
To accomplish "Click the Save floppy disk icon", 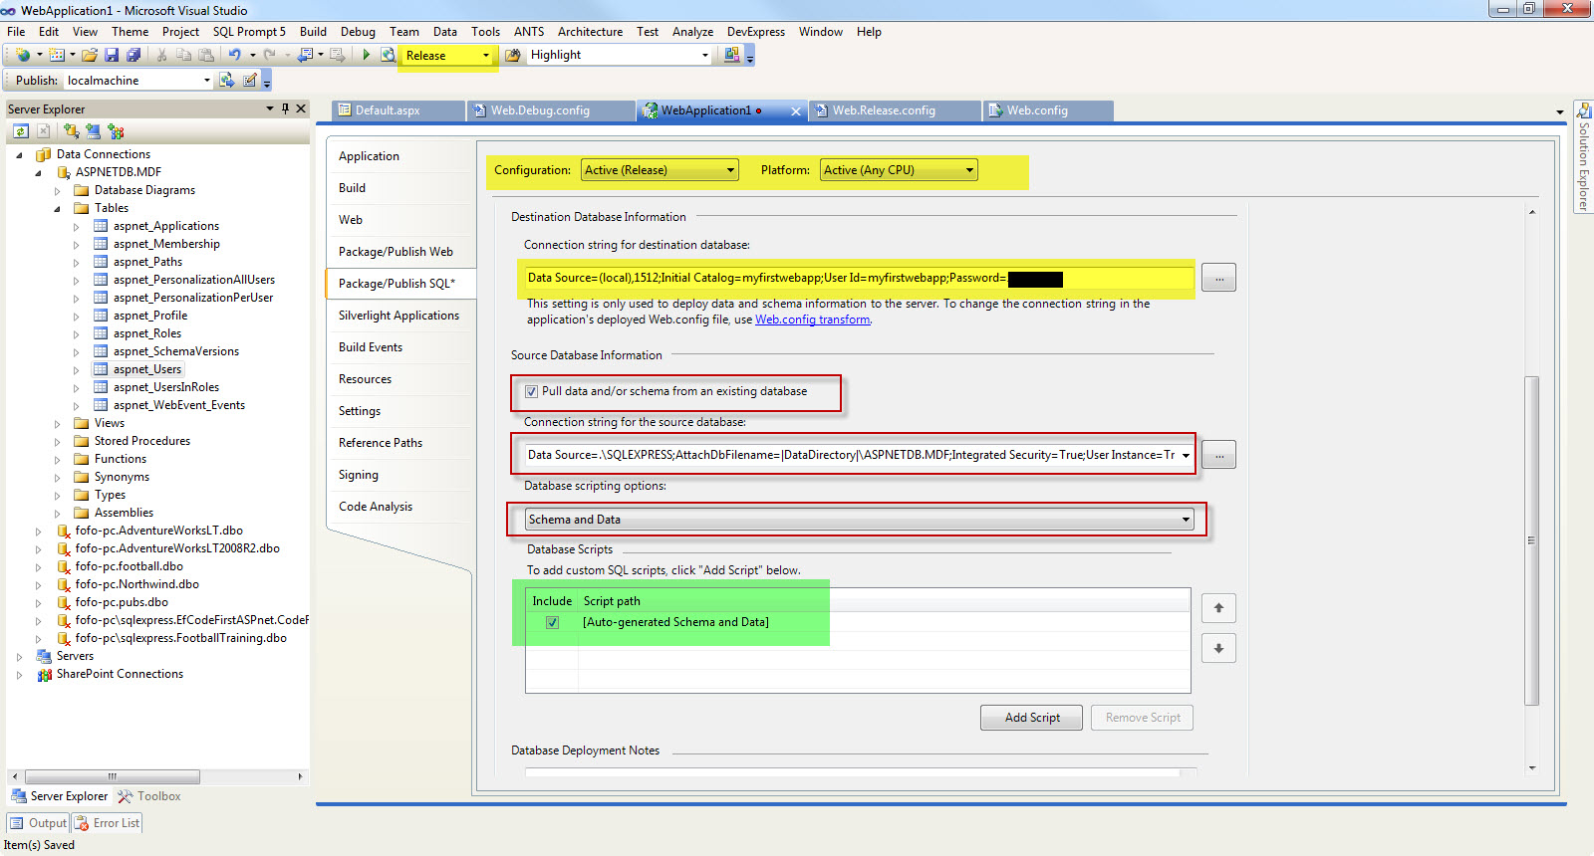I will (112, 55).
